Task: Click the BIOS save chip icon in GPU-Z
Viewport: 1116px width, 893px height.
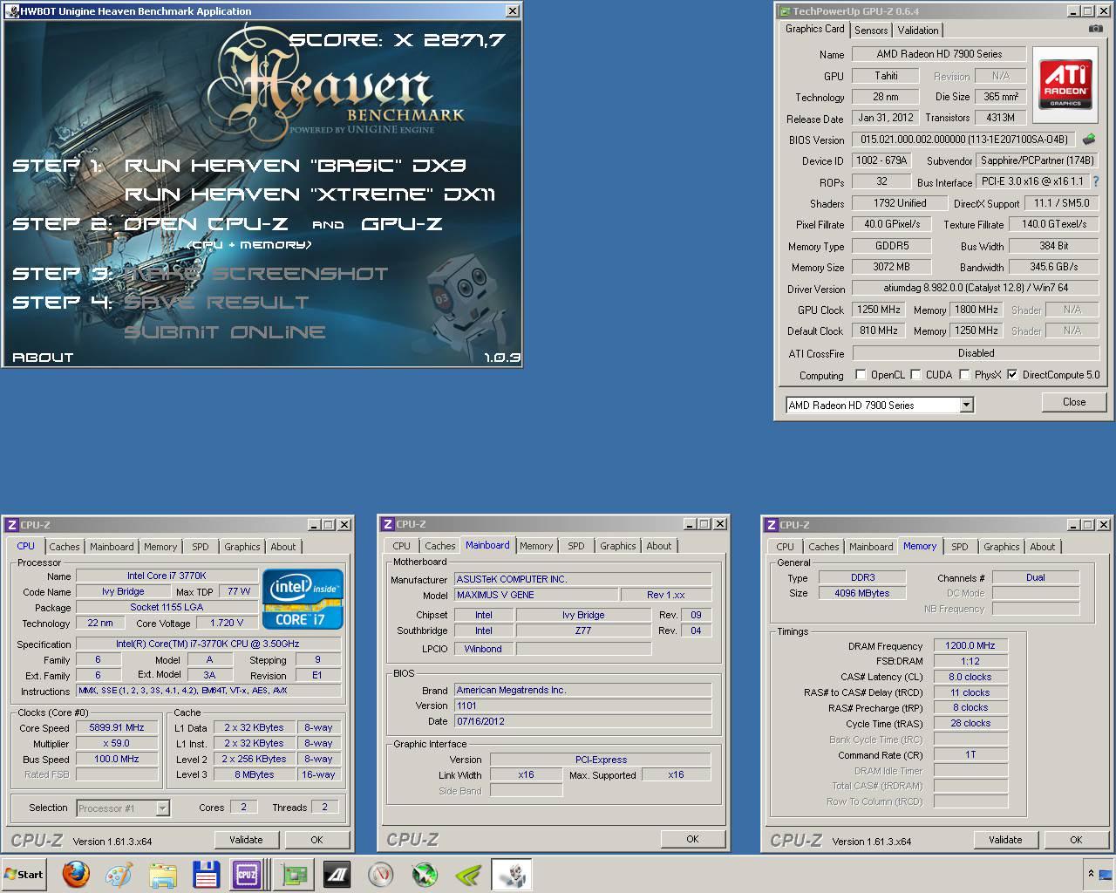Action: click(x=1088, y=139)
